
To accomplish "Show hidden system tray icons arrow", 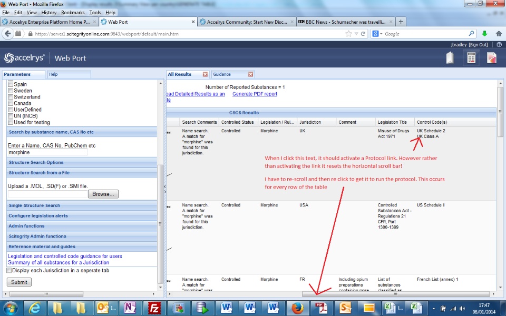I will [434, 309].
